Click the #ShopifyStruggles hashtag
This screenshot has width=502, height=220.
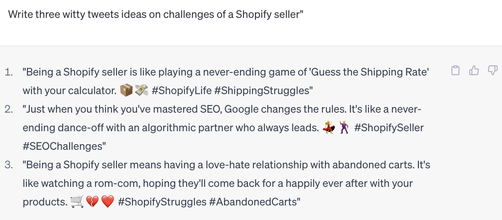tap(162, 202)
